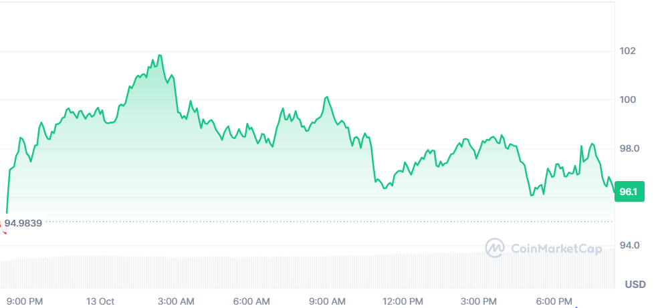Click the USD currency label
The width and height of the screenshot is (654, 308).
635,285
